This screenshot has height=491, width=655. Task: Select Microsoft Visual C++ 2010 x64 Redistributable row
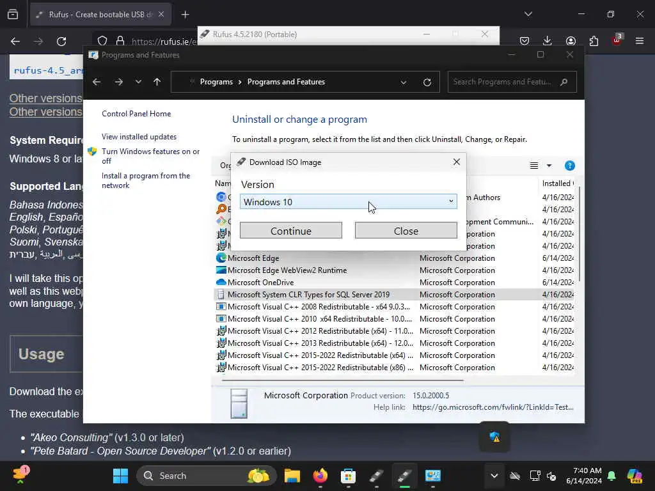coord(394,318)
